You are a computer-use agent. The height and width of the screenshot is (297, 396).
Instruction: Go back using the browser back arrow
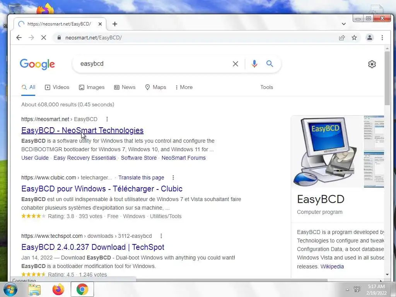tap(19, 38)
